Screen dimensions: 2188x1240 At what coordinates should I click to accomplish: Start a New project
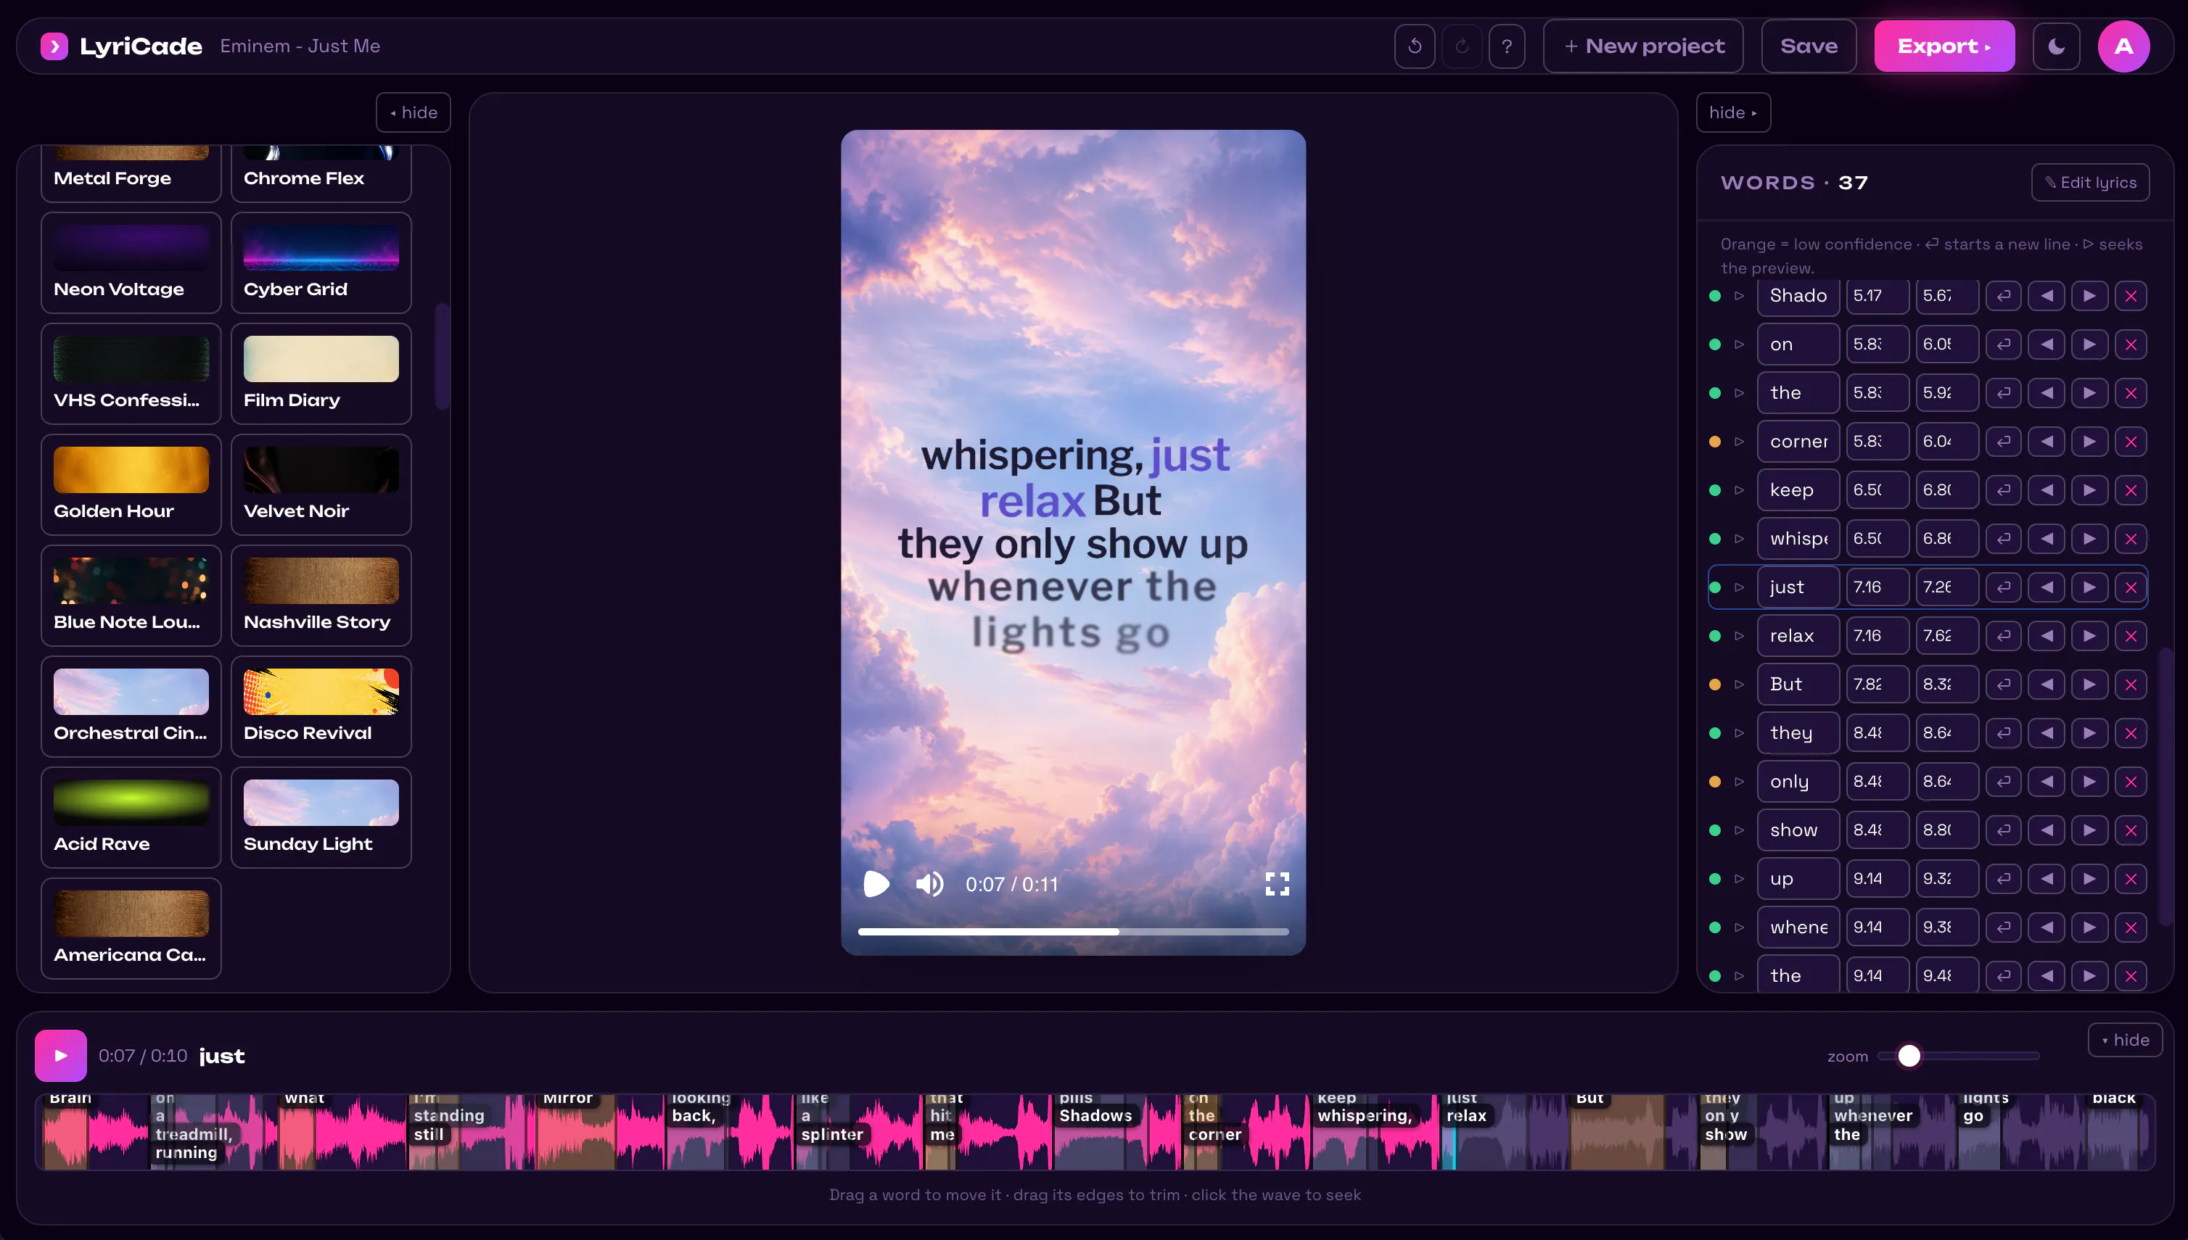[x=1642, y=46]
